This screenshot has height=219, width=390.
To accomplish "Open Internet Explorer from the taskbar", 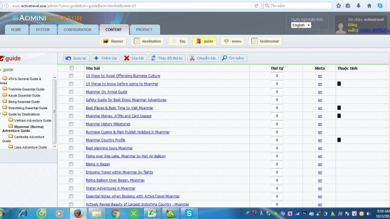I will tap(23, 213).
